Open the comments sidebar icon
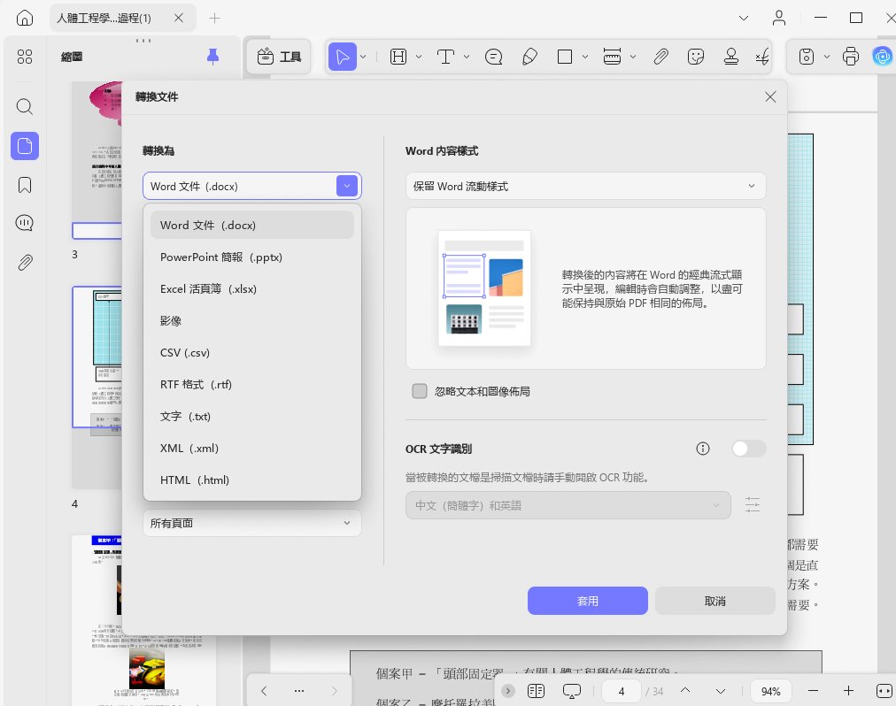The image size is (896, 706). (x=25, y=223)
